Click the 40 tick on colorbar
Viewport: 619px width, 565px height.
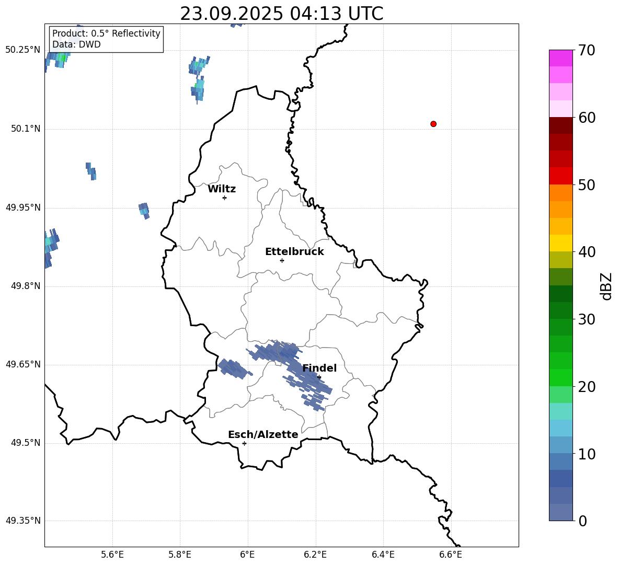click(587, 252)
